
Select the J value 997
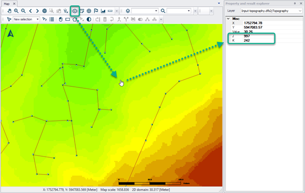coord(247,36)
